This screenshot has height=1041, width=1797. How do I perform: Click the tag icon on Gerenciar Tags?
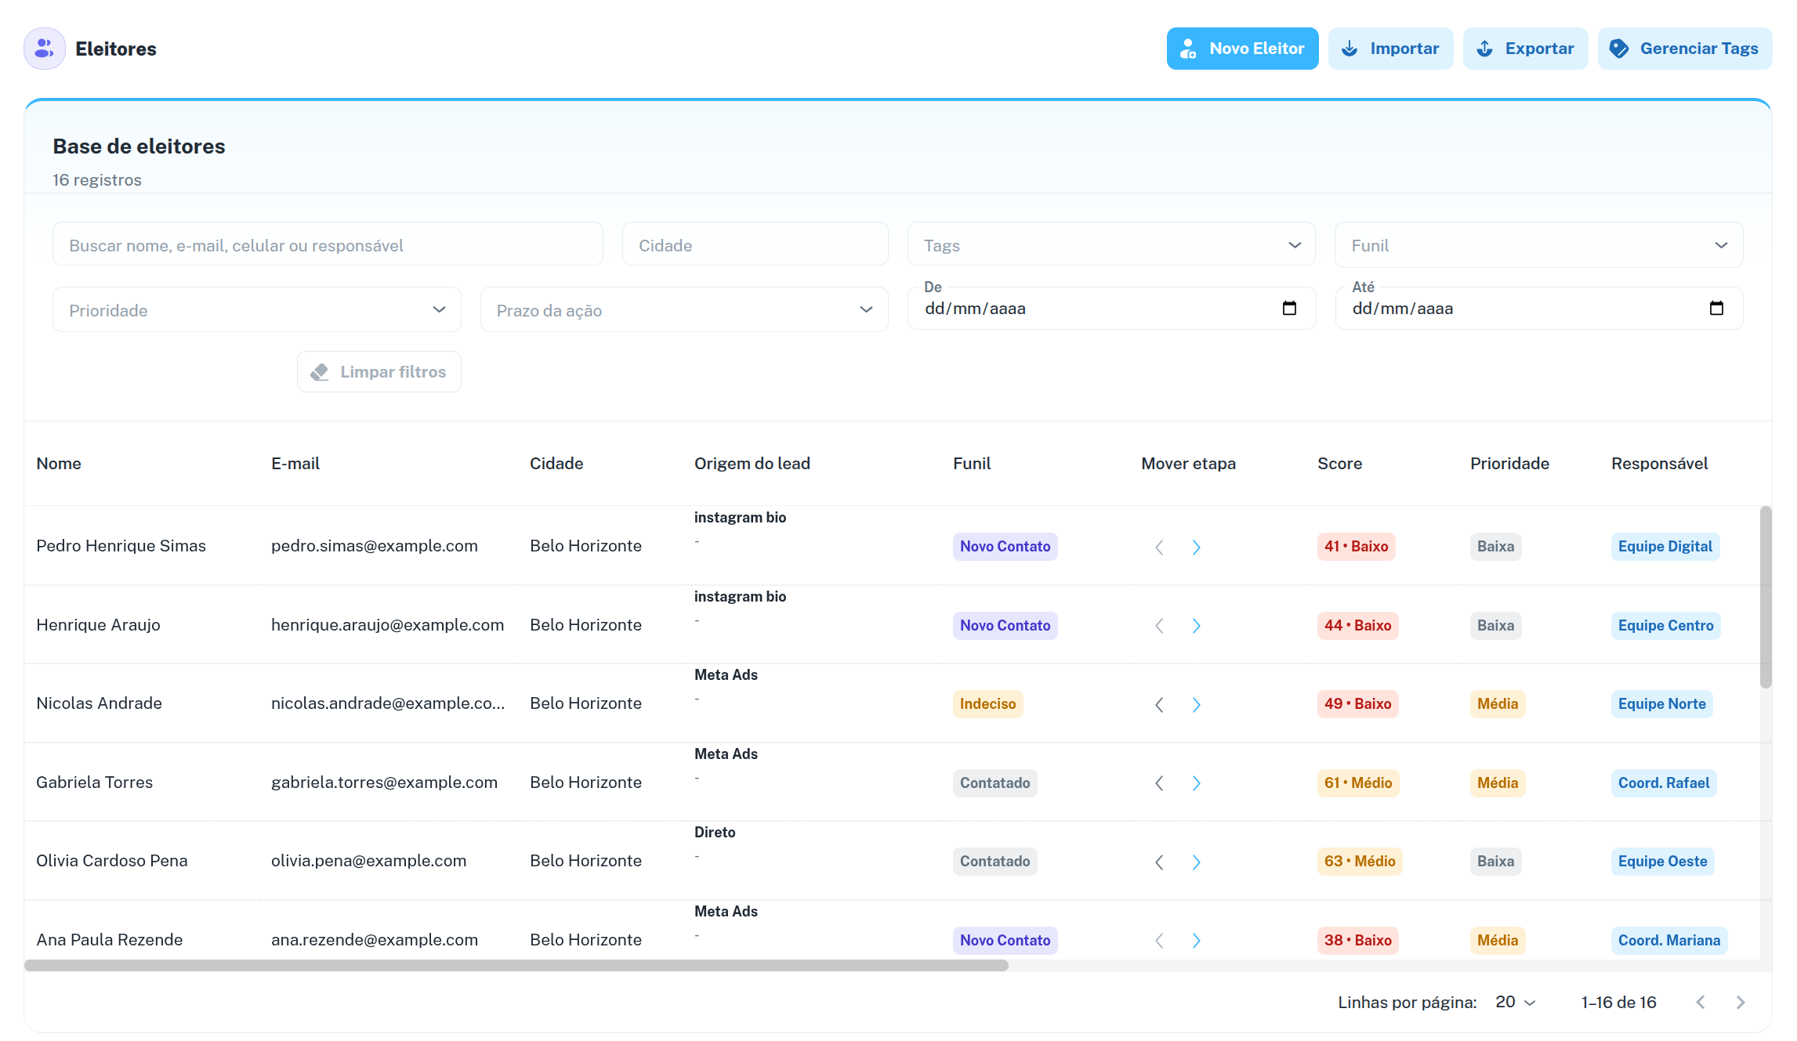1619,48
